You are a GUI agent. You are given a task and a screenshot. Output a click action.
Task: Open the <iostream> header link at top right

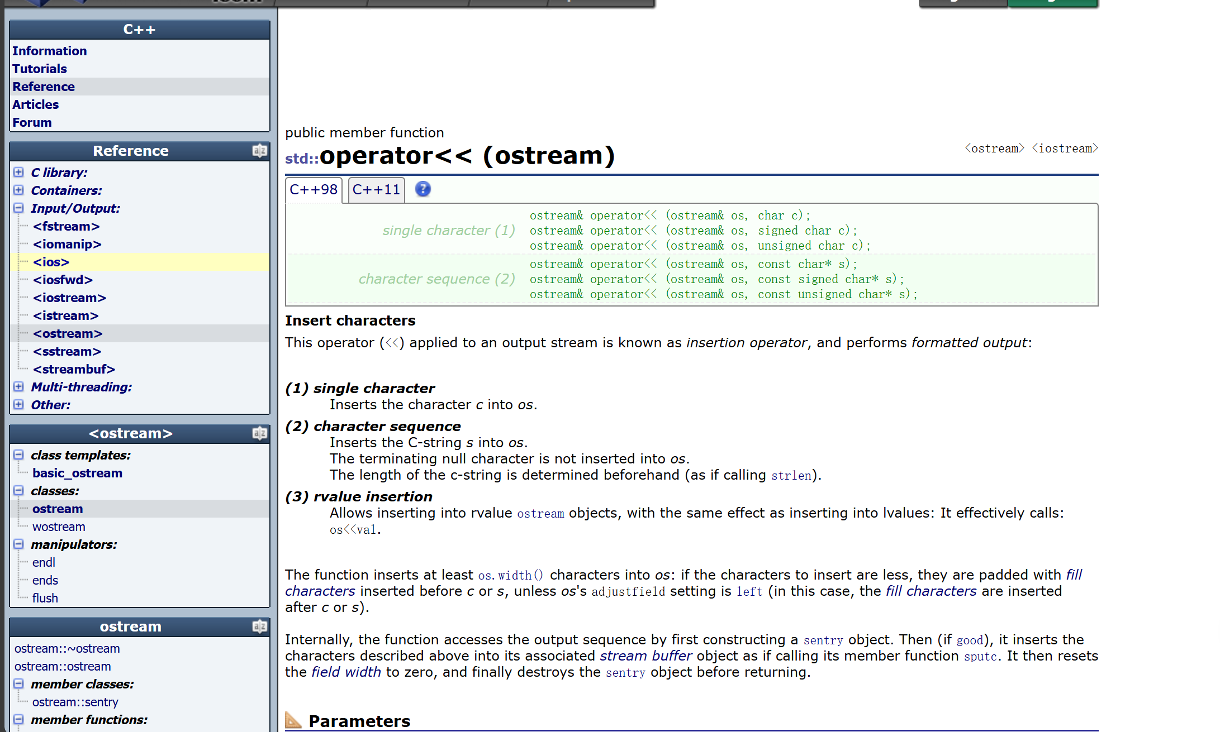[1065, 149]
